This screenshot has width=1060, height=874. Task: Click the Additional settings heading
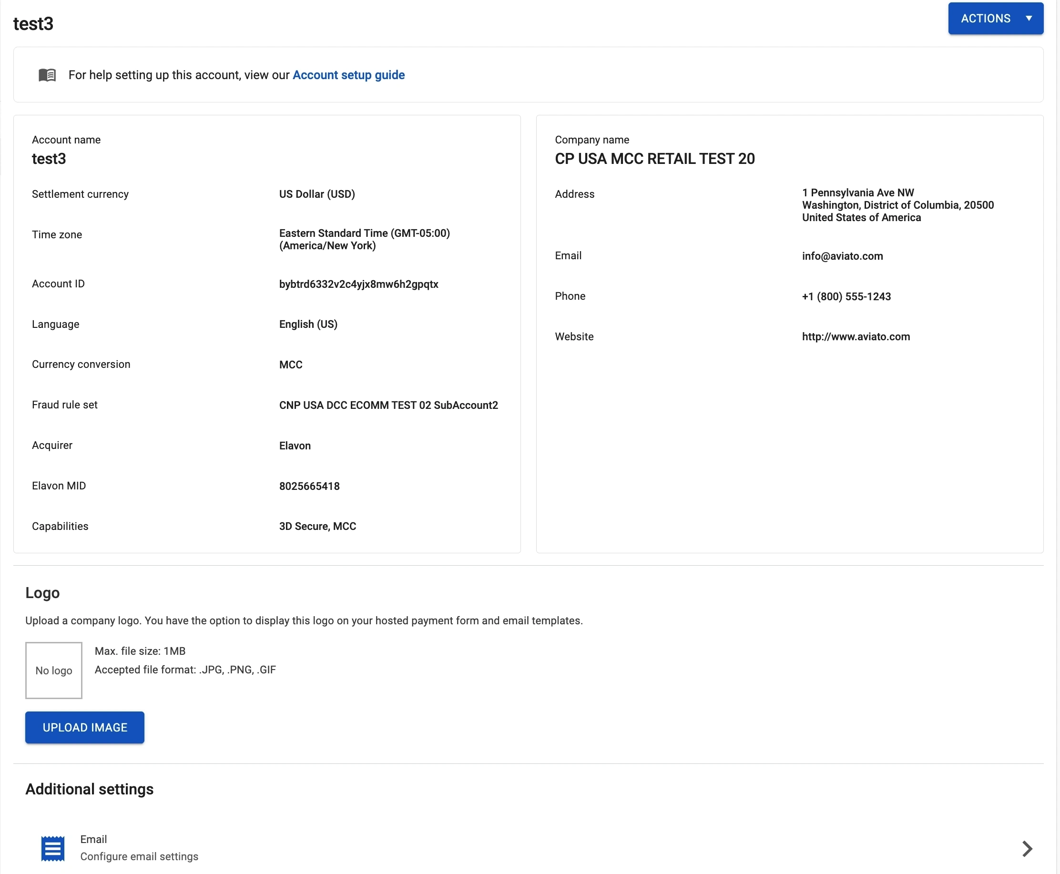(x=90, y=789)
